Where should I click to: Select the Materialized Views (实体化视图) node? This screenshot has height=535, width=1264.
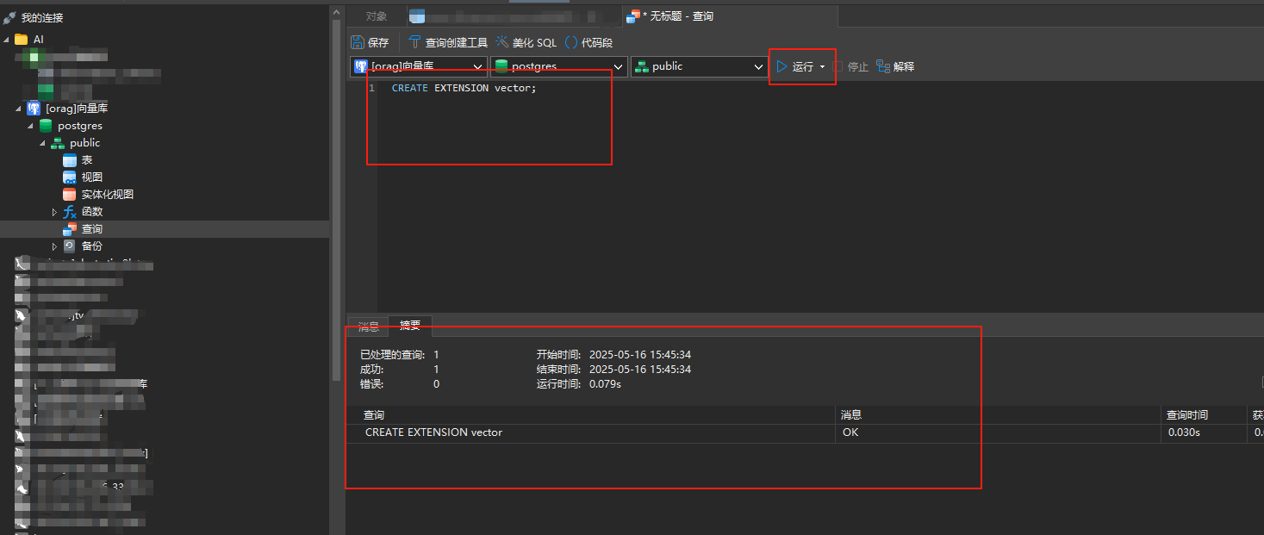(x=107, y=195)
